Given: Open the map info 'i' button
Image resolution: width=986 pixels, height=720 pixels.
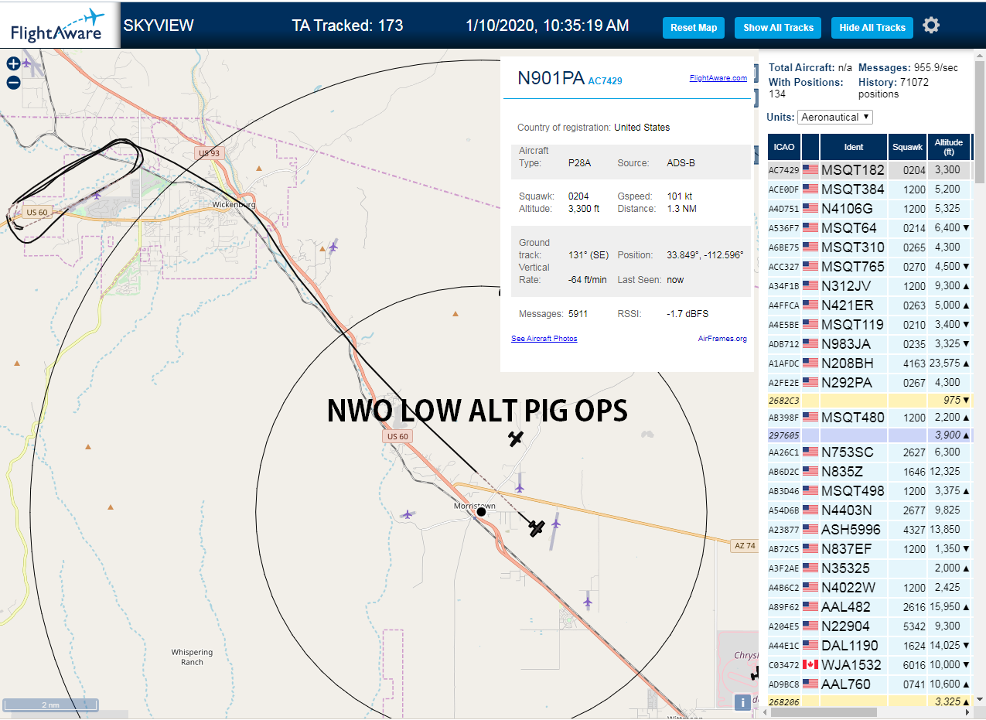Looking at the screenshot, I should [742, 702].
